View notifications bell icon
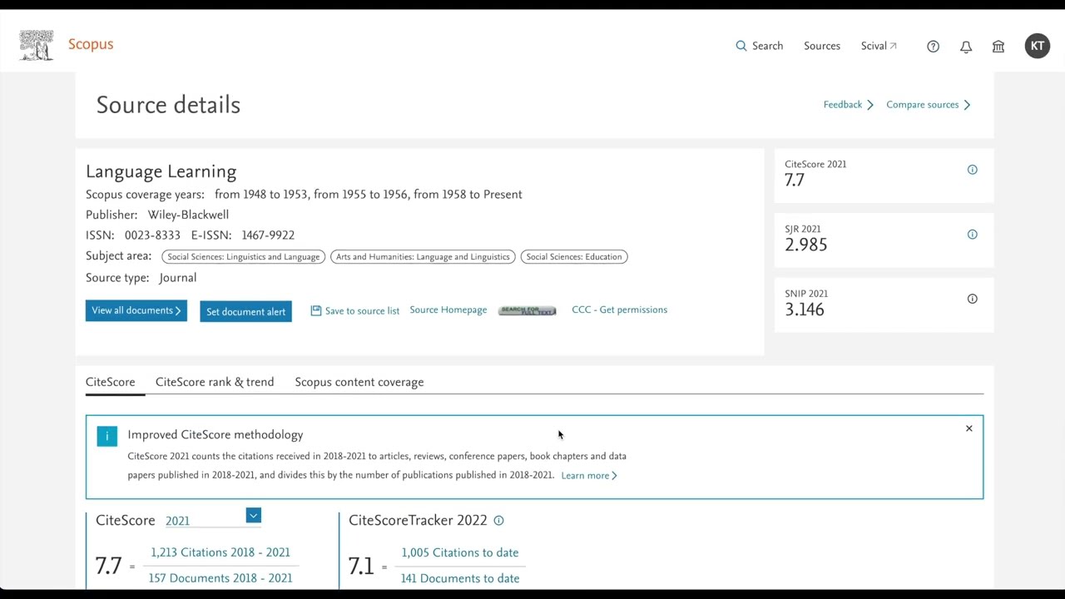Image resolution: width=1065 pixels, height=599 pixels. (966, 47)
